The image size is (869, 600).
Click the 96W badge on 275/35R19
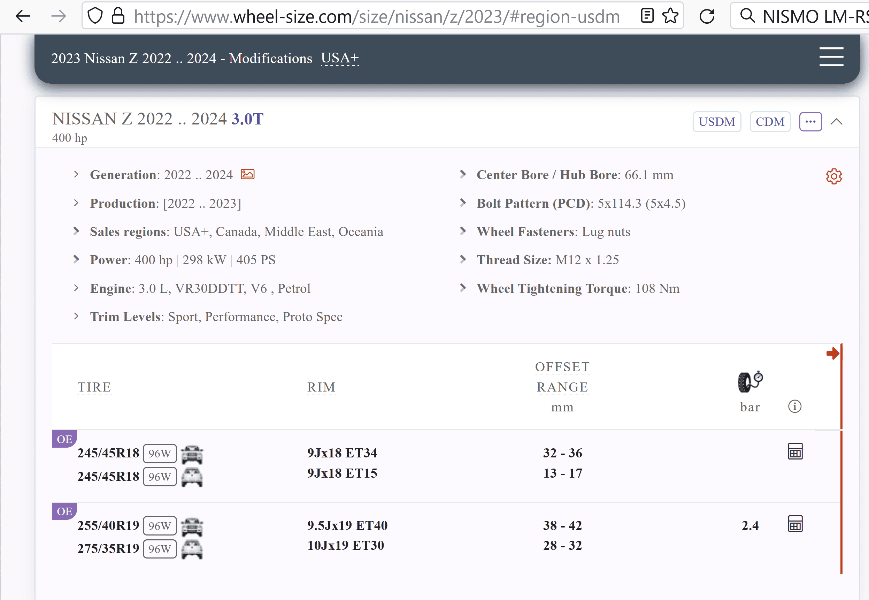coord(160,549)
